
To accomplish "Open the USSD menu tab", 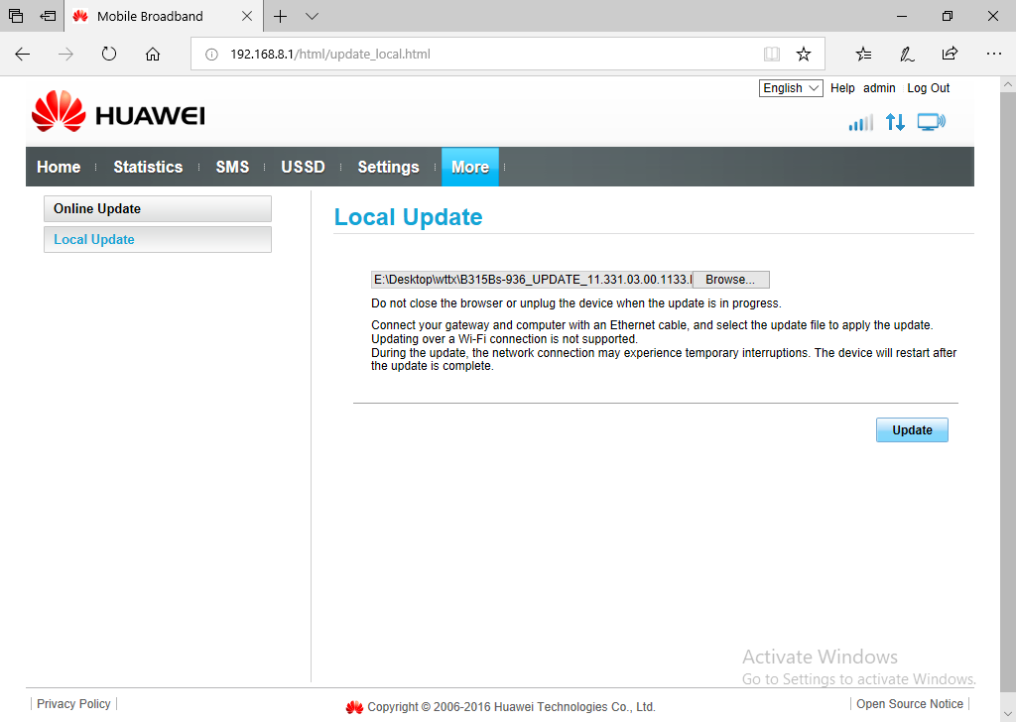I will tap(303, 167).
